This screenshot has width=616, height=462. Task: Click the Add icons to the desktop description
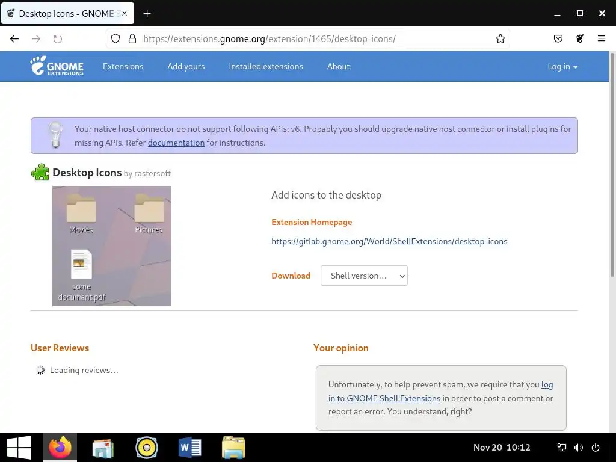pos(326,196)
